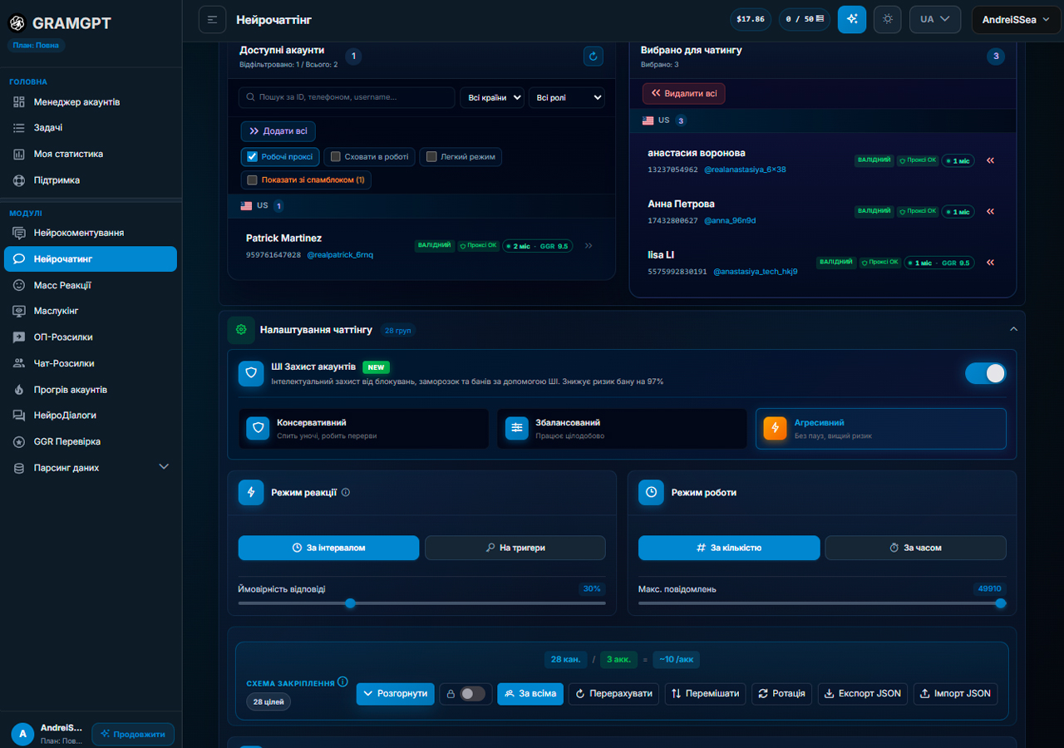
Task: Click the messages counter 0 / 50
Action: 805,19
